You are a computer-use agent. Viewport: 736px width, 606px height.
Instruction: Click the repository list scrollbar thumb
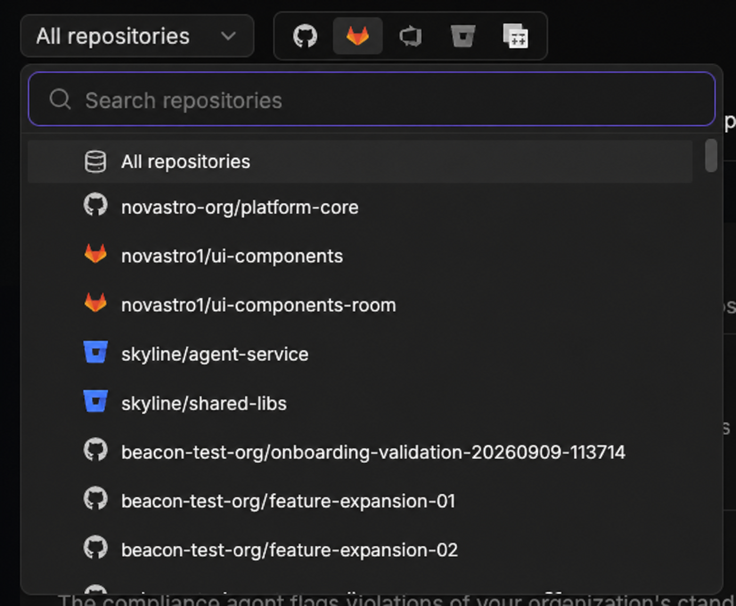pos(711,155)
